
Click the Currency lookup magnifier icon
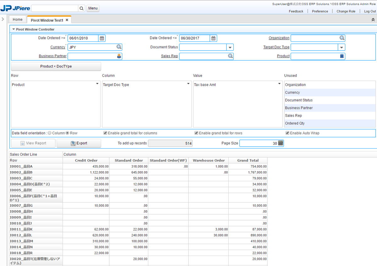[x=119, y=47]
